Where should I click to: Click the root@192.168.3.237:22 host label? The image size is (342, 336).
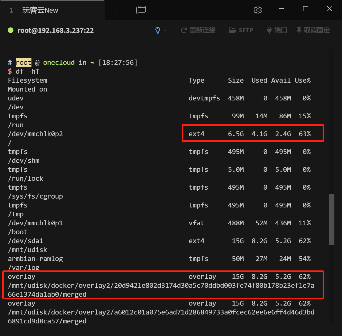(x=56, y=31)
